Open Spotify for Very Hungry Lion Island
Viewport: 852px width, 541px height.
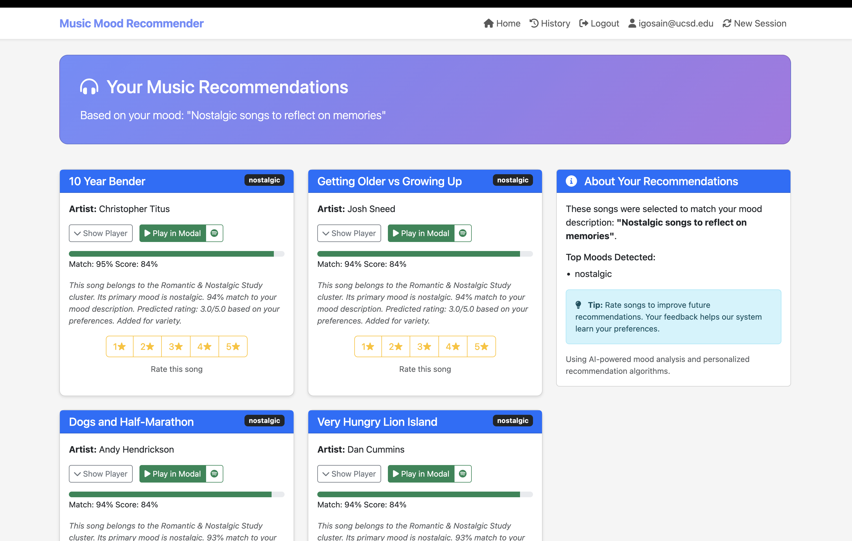(x=463, y=474)
